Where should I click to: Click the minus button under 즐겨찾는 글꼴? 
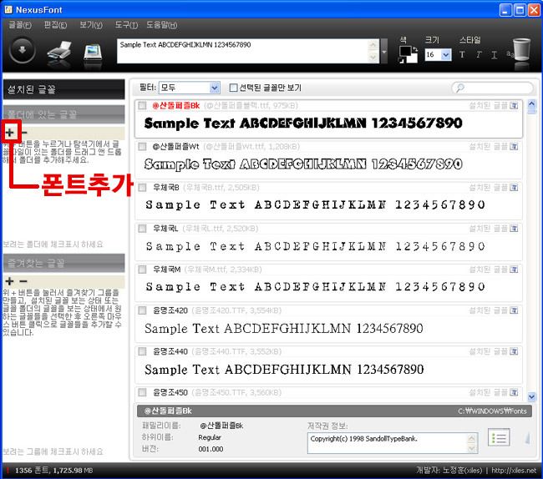(x=23, y=281)
